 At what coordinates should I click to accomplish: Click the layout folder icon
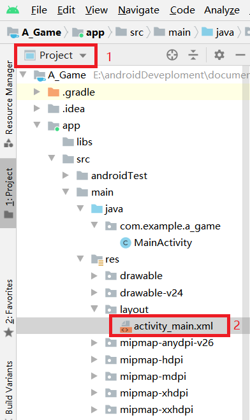click(111, 309)
